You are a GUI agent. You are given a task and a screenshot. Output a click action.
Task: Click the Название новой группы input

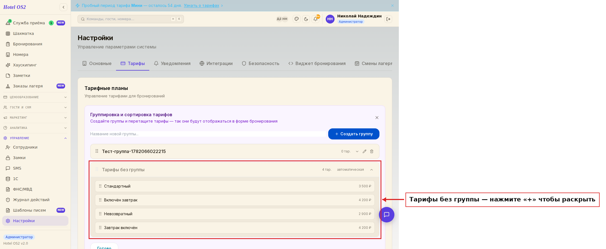click(208, 134)
